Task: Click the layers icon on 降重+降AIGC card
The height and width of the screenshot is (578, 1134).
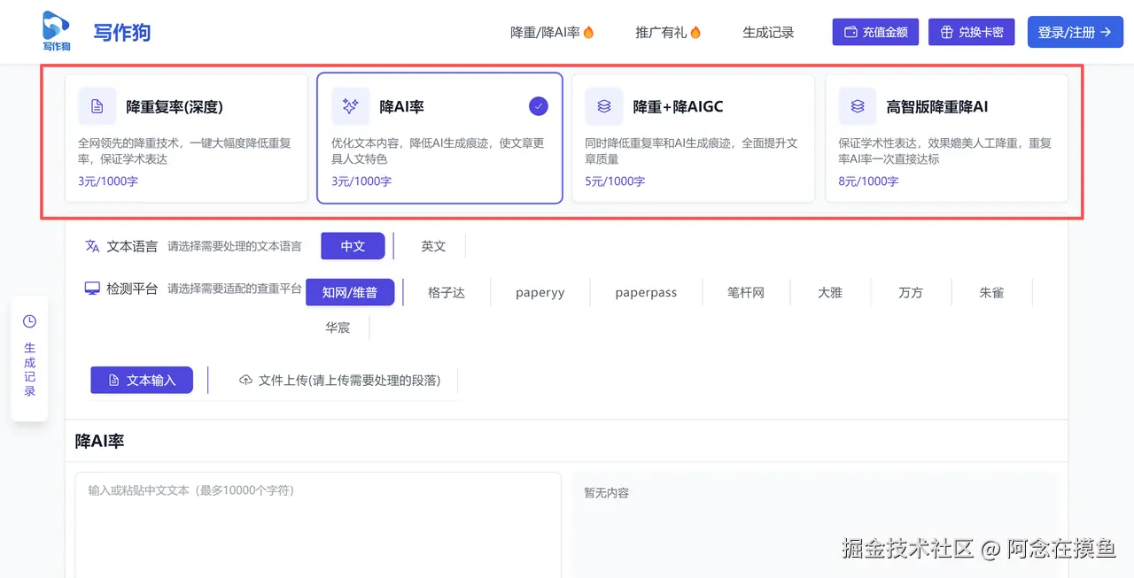Action: click(604, 106)
